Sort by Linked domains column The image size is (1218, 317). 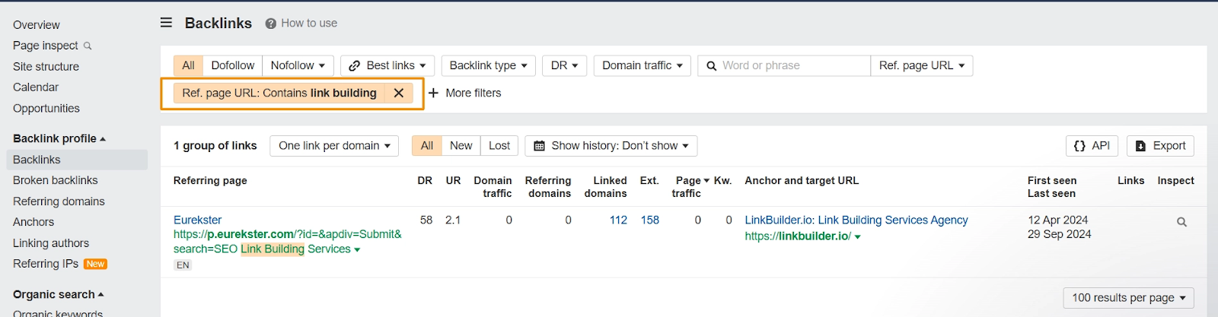pyautogui.click(x=606, y=187)
